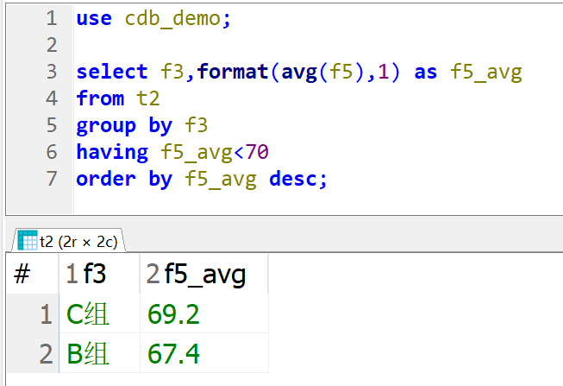The height and width of the screenshot is (386, 563).
Task: Select the 67.4 result cell
Action: tap(173, 353)
